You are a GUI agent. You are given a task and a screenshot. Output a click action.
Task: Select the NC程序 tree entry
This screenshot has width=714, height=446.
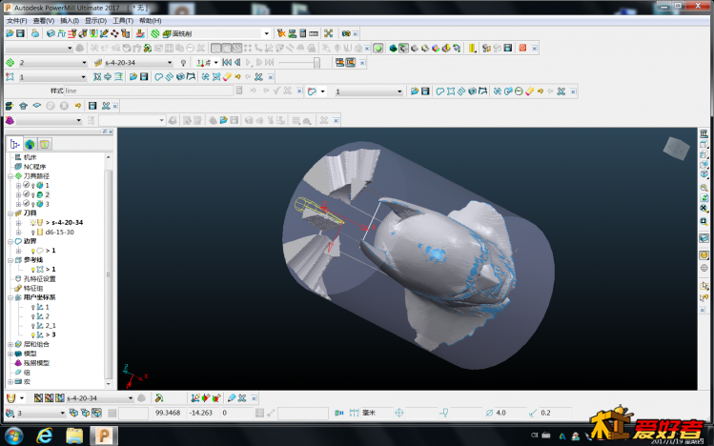click(34, 167)
